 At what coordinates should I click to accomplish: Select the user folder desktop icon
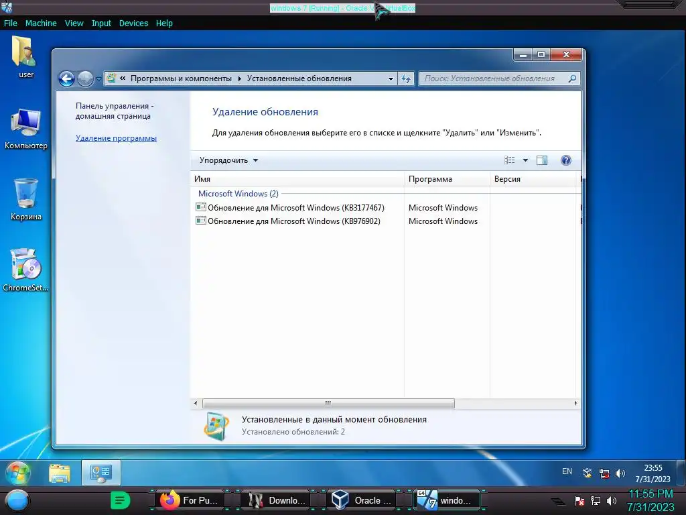coord(25,57)
